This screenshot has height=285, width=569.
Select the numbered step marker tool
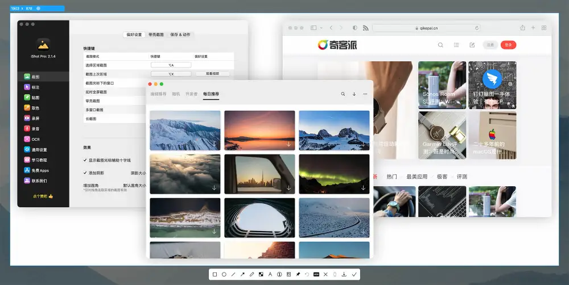tap(279, 275)
